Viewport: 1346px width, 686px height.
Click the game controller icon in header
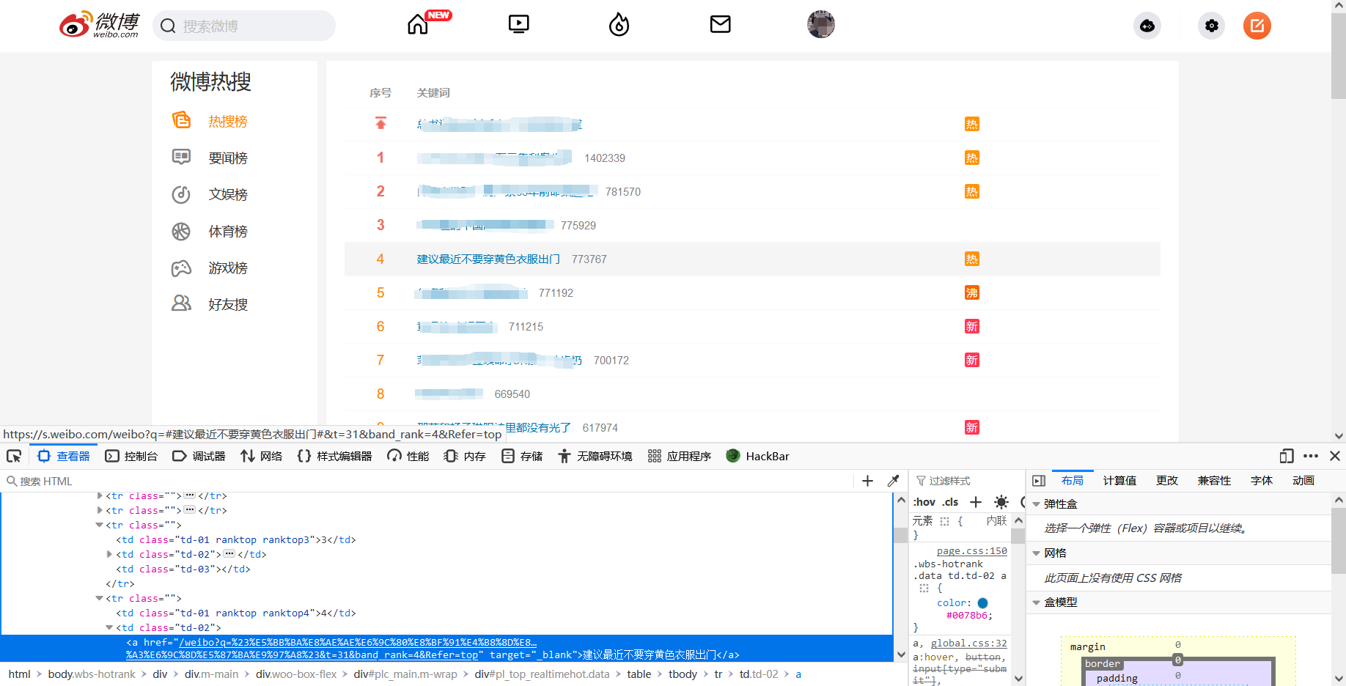[1147, 26]
